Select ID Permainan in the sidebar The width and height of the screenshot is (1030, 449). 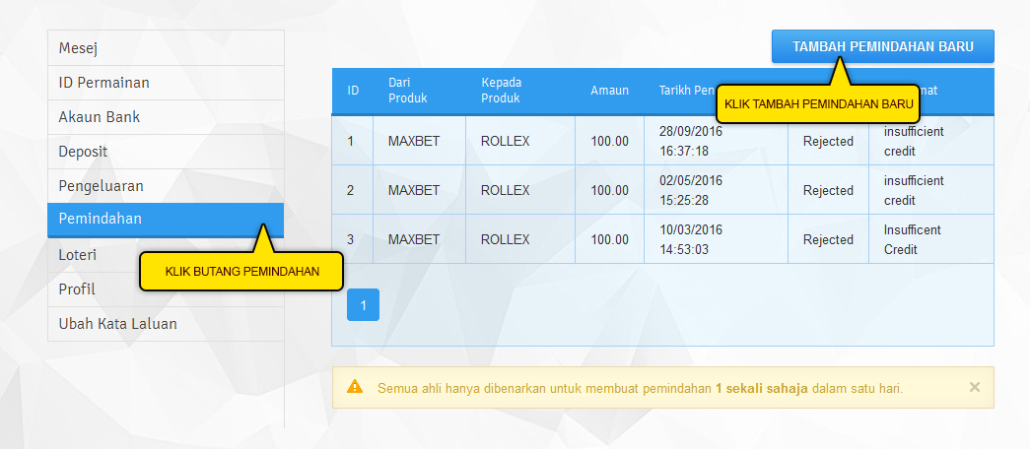[165, 83]
